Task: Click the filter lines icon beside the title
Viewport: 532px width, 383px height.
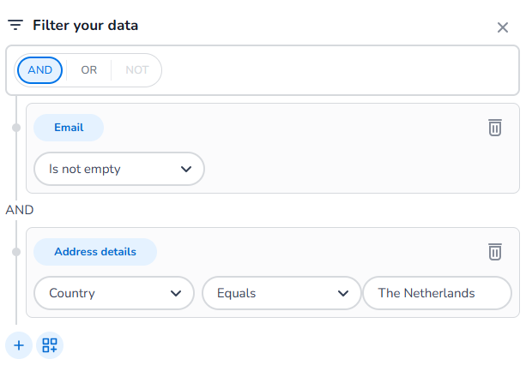Action: coord(15,25)
